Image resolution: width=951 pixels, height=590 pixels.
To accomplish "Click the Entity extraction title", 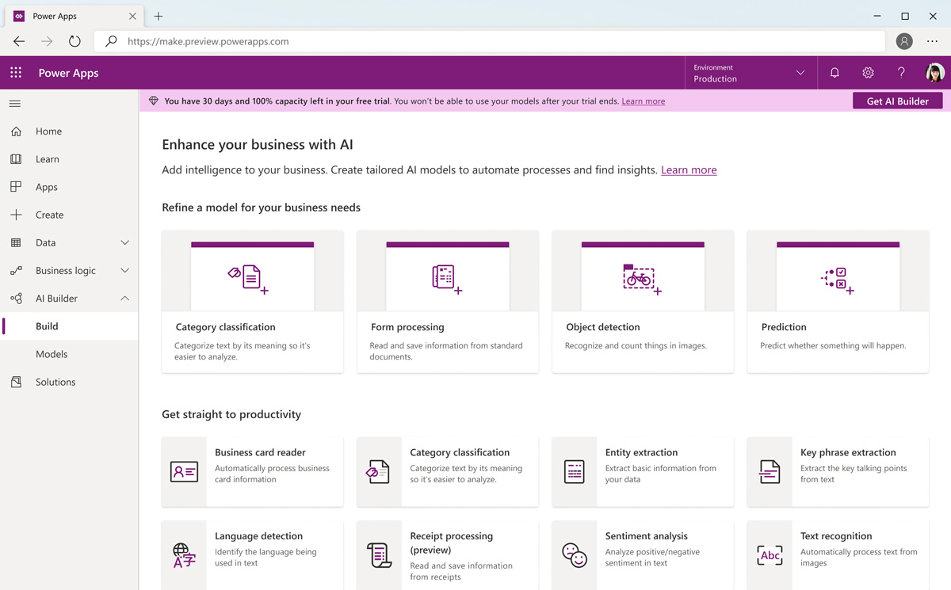I will pyautogui.click(x=641, y=452).
